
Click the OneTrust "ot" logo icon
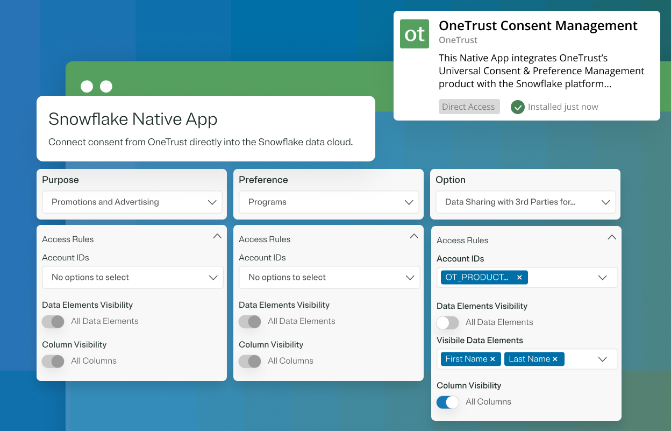[414, 33]
